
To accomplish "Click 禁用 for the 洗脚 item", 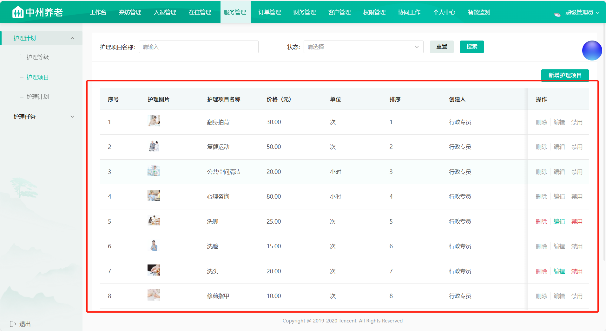I will (x=576, y=221).
